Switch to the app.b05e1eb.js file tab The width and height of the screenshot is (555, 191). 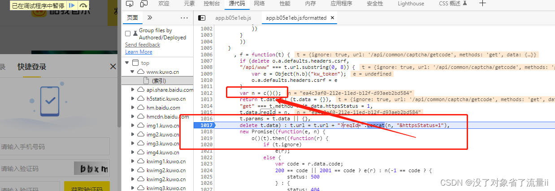coord(233,18)
